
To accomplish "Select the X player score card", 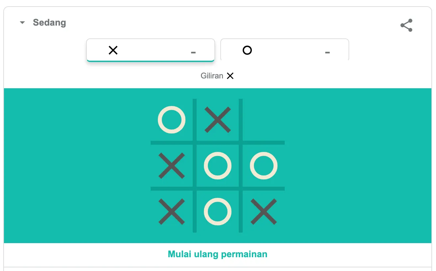I will tap(150, 50).
